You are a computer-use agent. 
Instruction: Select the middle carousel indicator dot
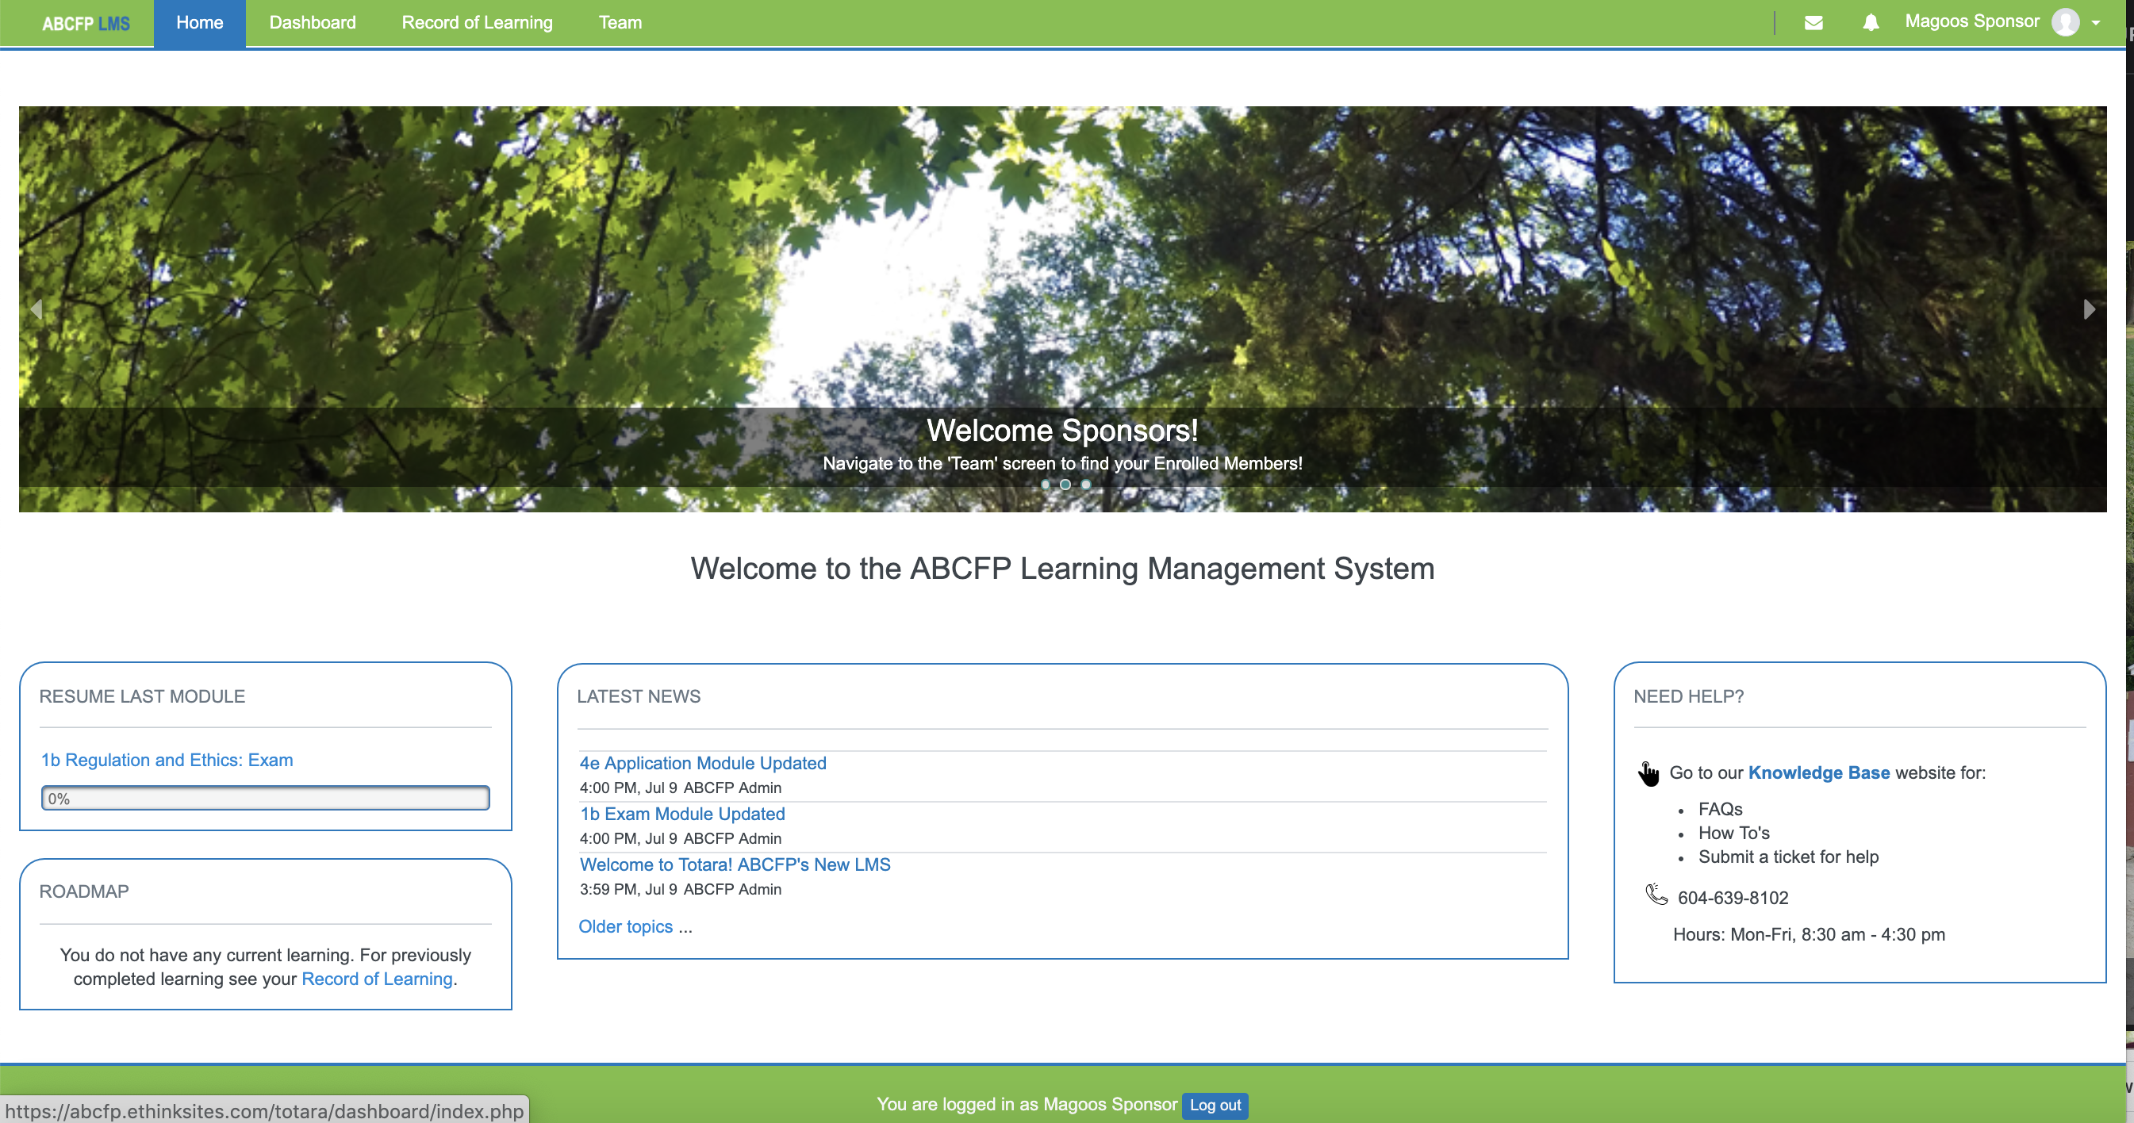[1065, 485]
